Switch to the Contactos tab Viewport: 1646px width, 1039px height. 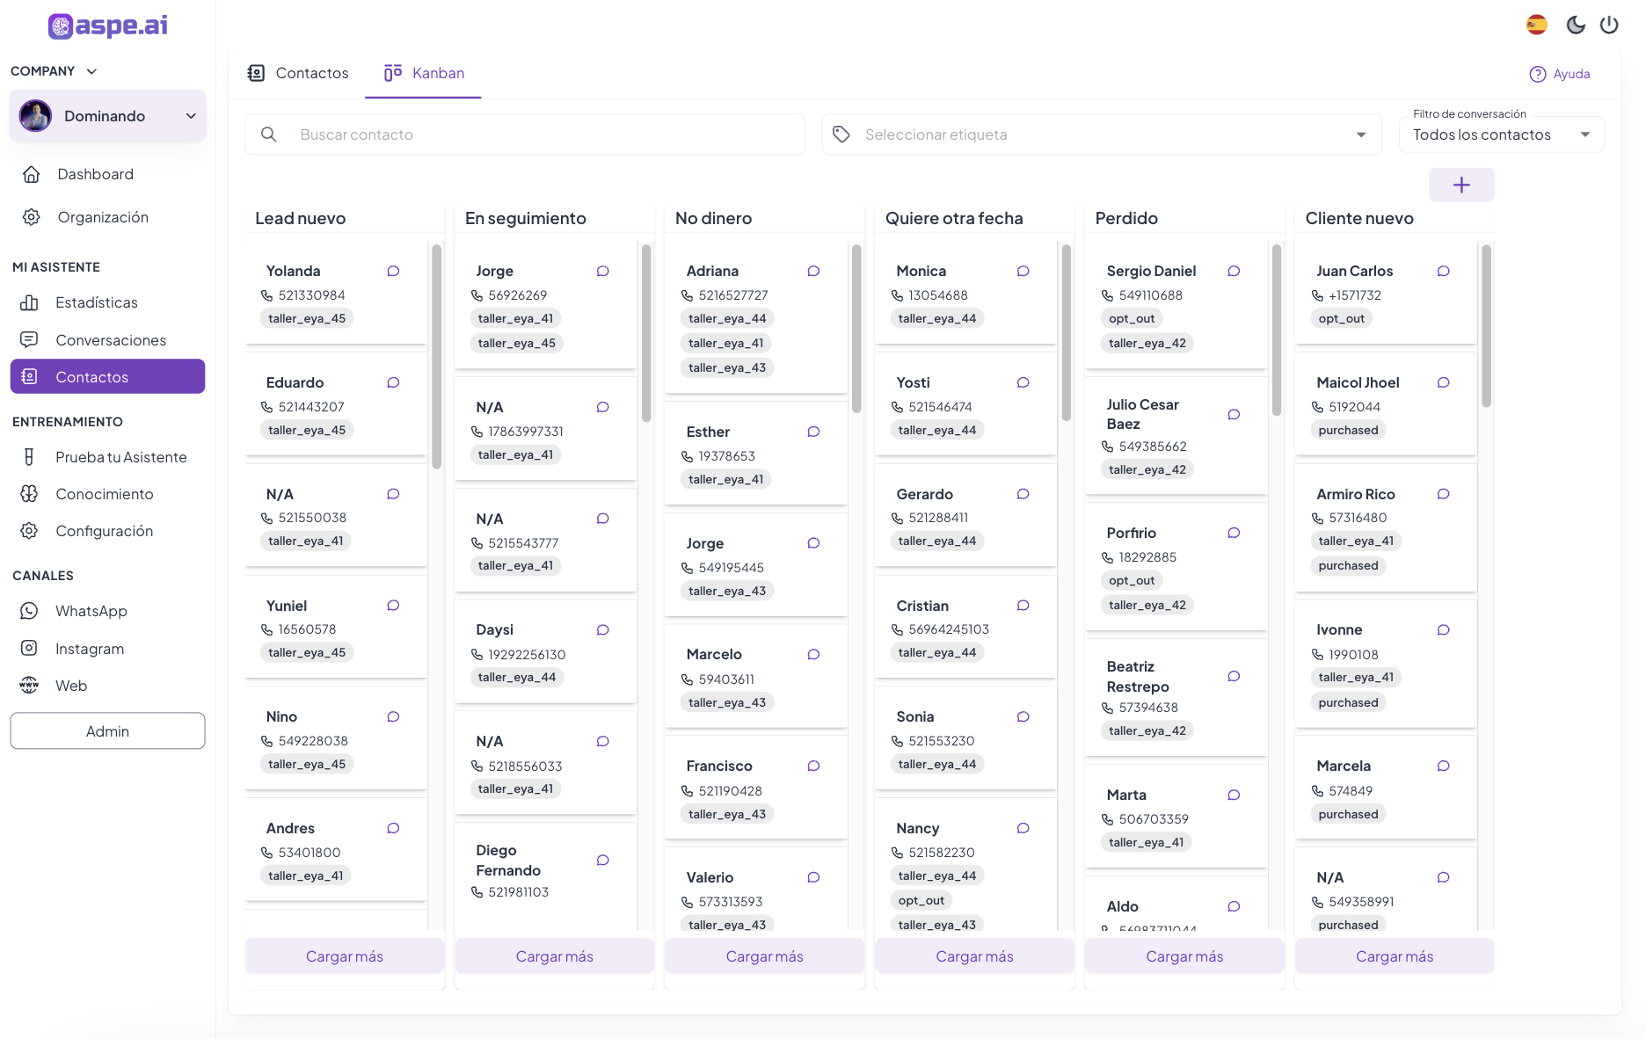click(298, 73)
